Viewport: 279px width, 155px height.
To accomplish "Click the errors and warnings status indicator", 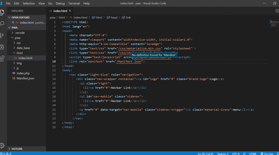I will pos(6,154).
